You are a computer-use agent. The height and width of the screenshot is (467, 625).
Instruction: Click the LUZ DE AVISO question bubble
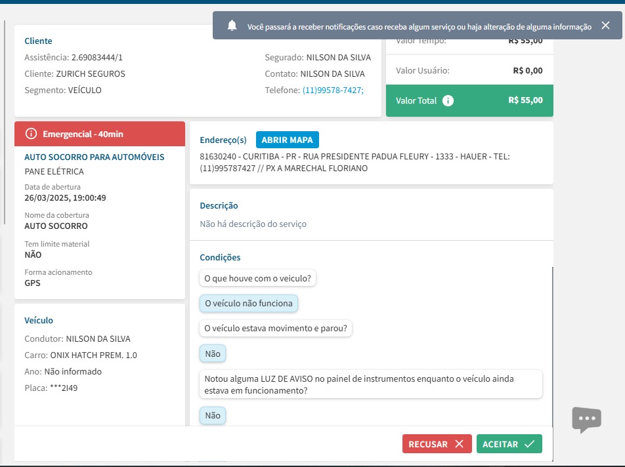(370, 384)
